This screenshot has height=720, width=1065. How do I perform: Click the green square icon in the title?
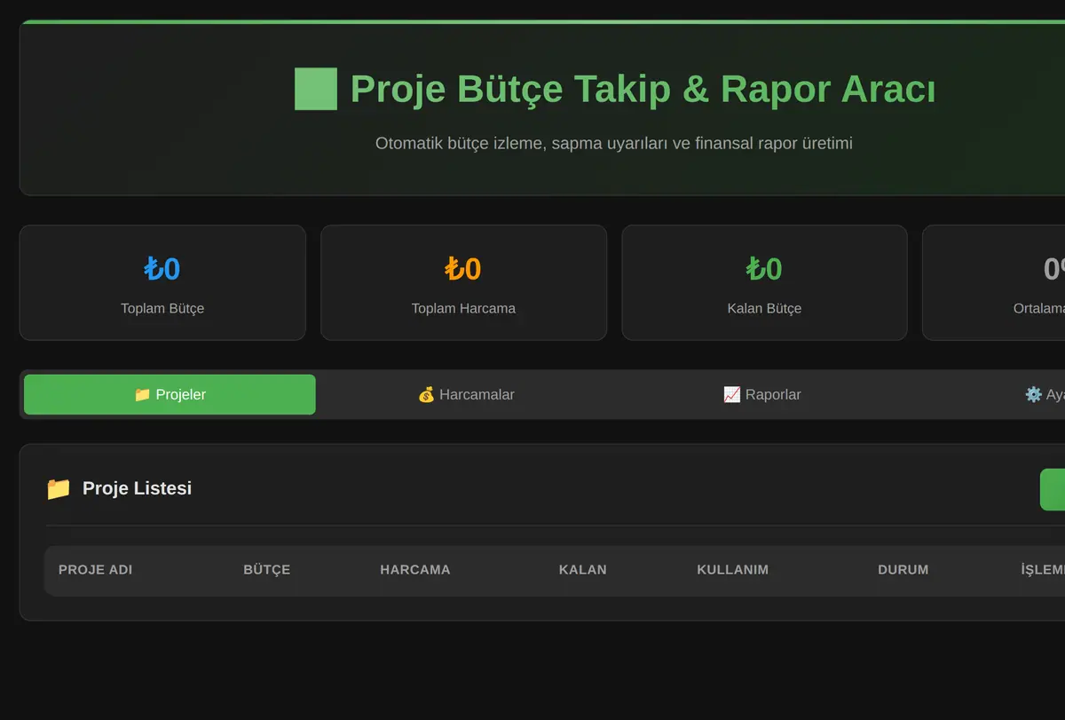pyautogui.click(x=316, y=89)
